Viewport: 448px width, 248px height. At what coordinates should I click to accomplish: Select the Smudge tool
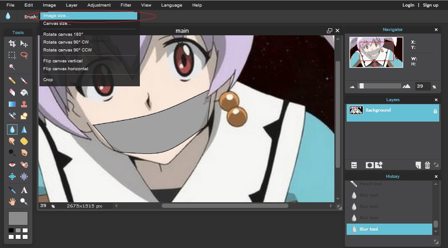[x=12, y=141]
